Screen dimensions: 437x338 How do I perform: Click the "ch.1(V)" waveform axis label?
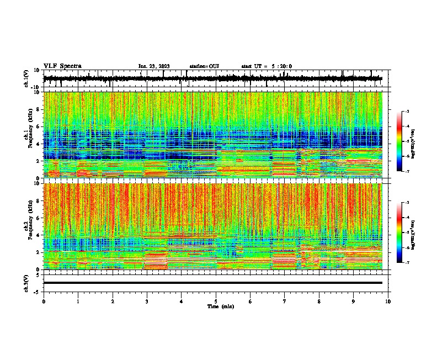point(26,78)
